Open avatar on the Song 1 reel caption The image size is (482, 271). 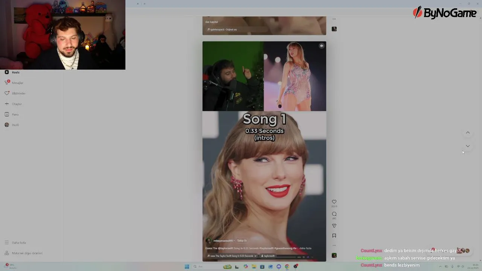209,241
